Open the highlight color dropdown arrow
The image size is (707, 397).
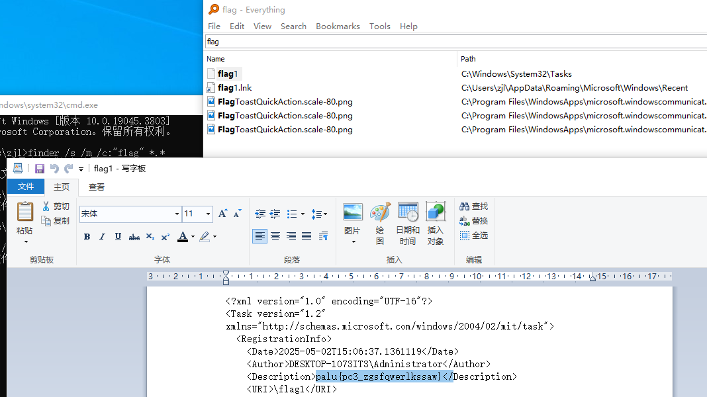click(215, 237)
